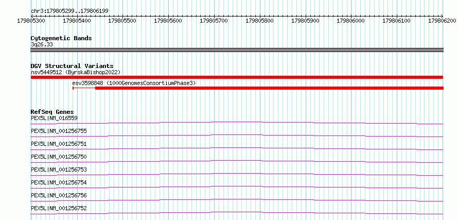Select the DGV Structural Variants track title
The width and height of the screenshot is (458, 220).
[72, 66]
